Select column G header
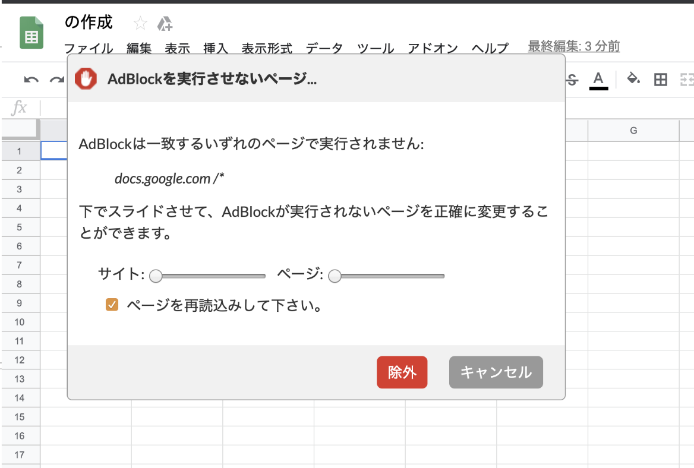 633,131
